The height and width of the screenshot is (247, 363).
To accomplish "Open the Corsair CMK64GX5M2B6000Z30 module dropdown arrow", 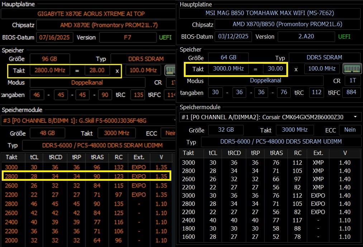I will point(355,117).
